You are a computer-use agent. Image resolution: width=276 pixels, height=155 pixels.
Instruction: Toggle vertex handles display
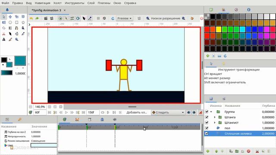pos(66,18)
